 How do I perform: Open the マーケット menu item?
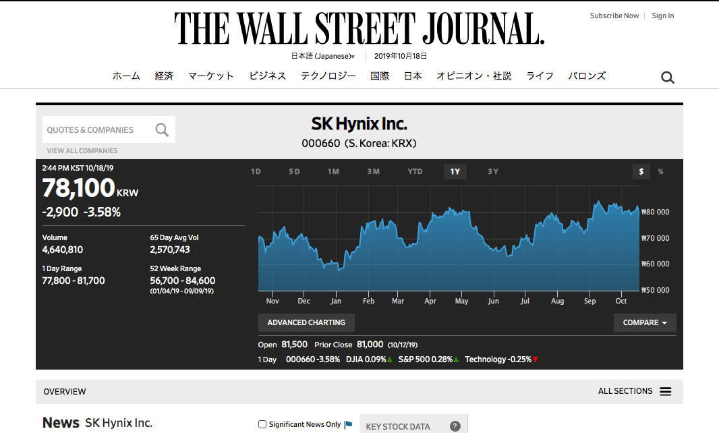(x=211, y=76)
